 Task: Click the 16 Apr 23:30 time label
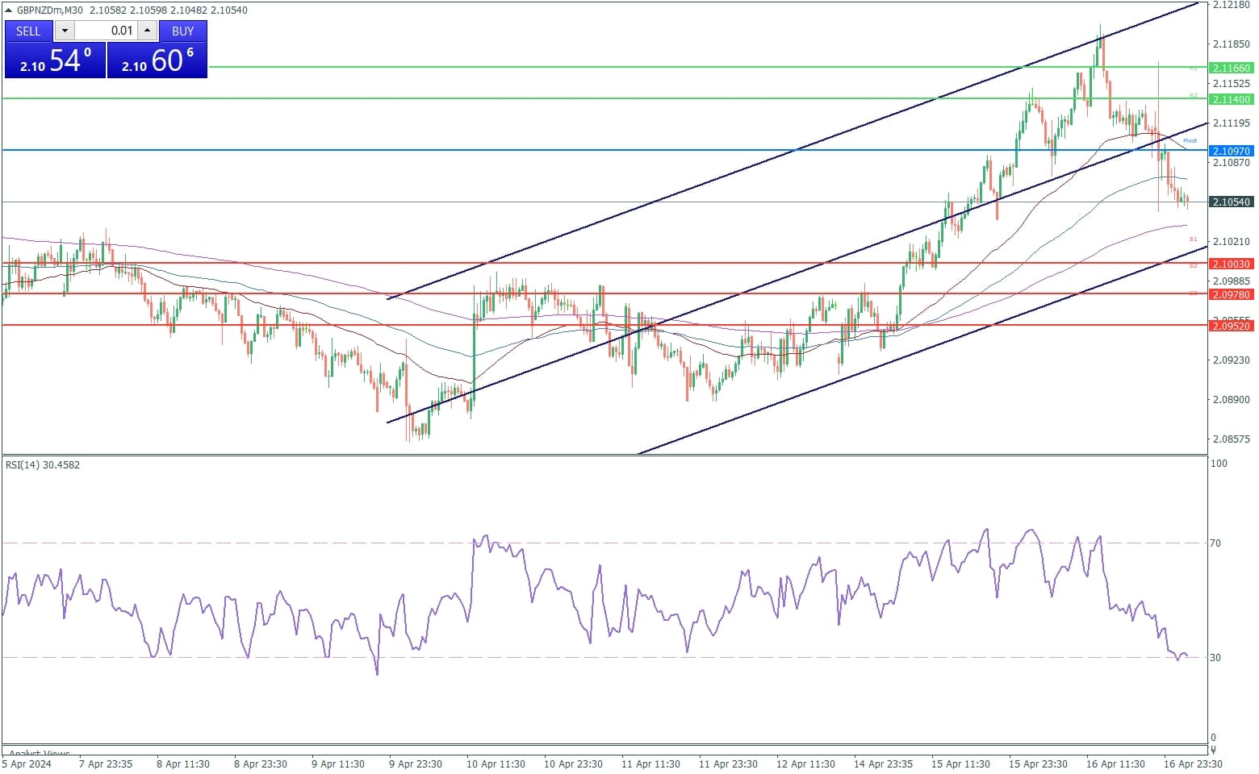pos(1193,764)
